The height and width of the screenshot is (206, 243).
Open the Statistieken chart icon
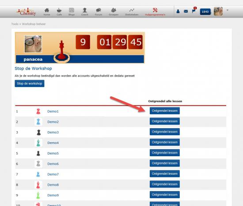click(x=132, y=11)
